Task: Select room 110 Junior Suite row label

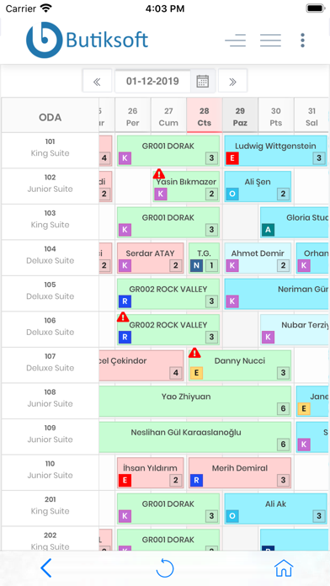Action: click(50, 472)
